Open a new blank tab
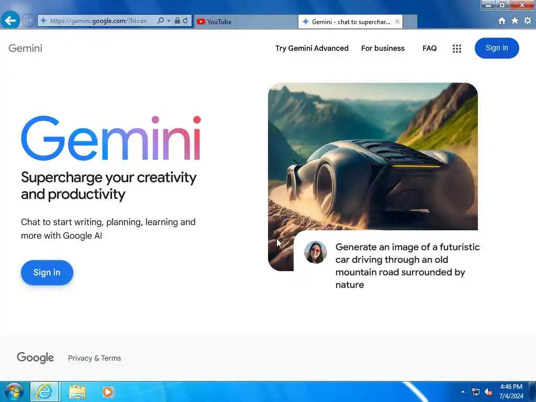Image resolution: width=536 pixels, height=402 pixels. click(x=410, y=21)
